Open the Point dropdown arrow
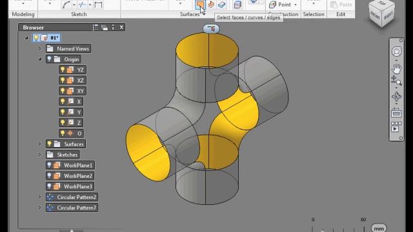The width and height of the screenshot is (413, 232). point(296,5)
